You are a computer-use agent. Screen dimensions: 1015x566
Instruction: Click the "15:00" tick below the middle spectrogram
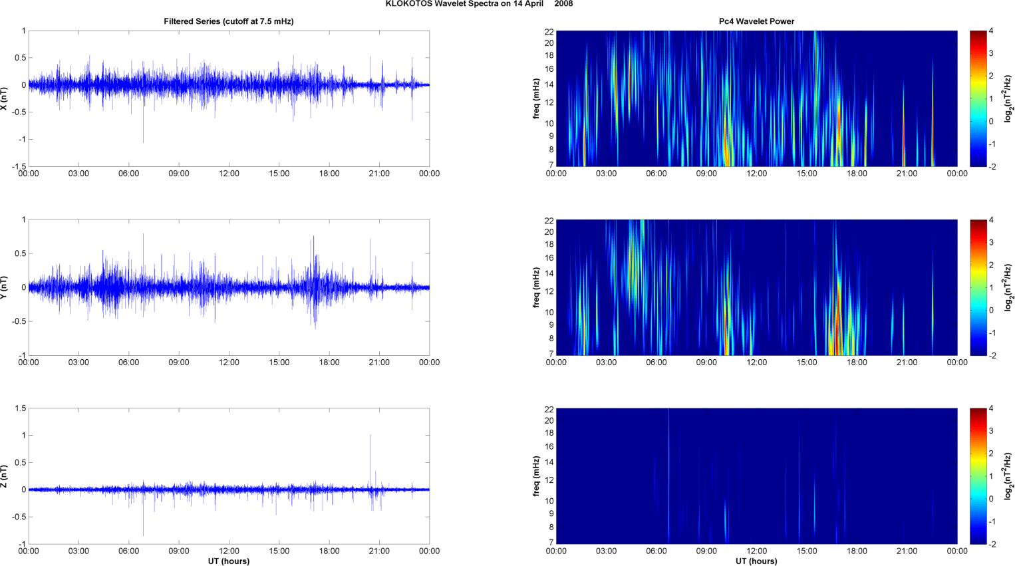pyautogui.click(x=807, y=362)
